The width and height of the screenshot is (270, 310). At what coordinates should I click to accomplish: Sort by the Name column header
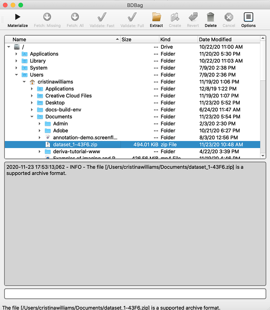click(63, 40)
